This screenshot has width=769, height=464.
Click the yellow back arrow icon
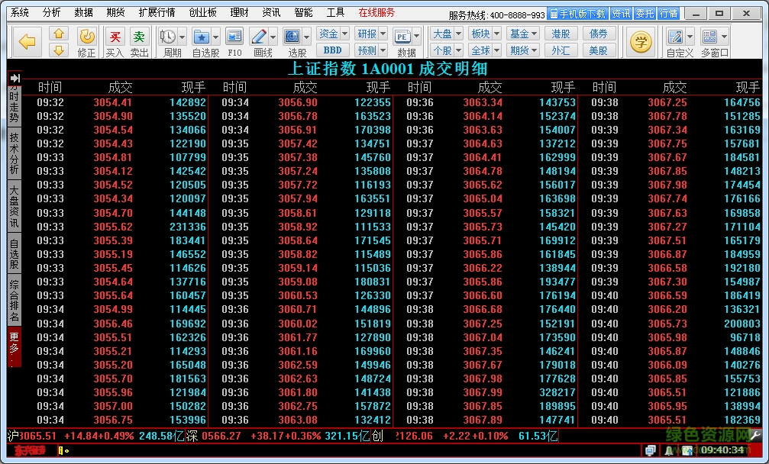tap(27, 41)
